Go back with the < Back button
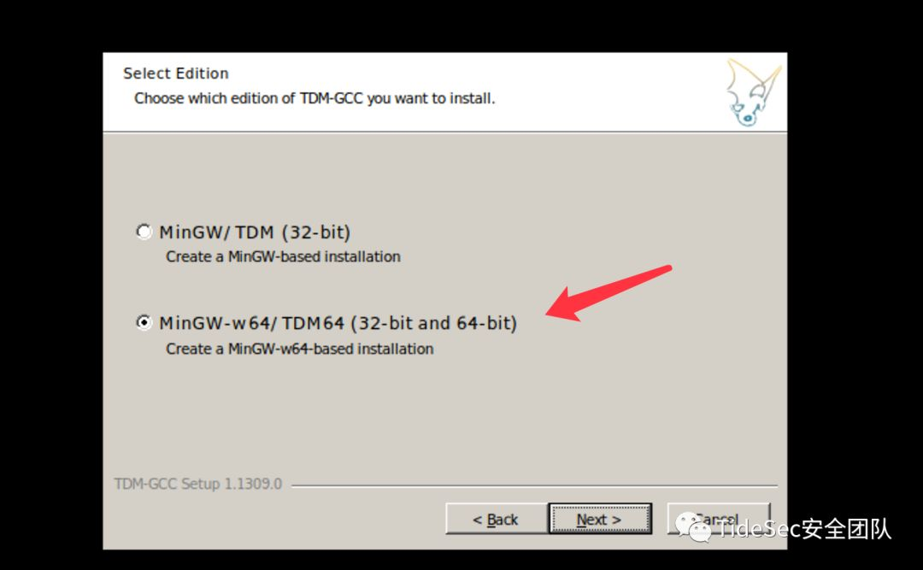Image resolution: width=923 pixels, height=570 pixels. 496,520
